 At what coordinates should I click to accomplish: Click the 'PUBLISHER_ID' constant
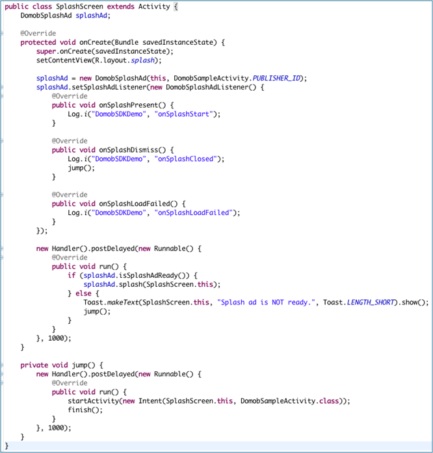[276, 79]
